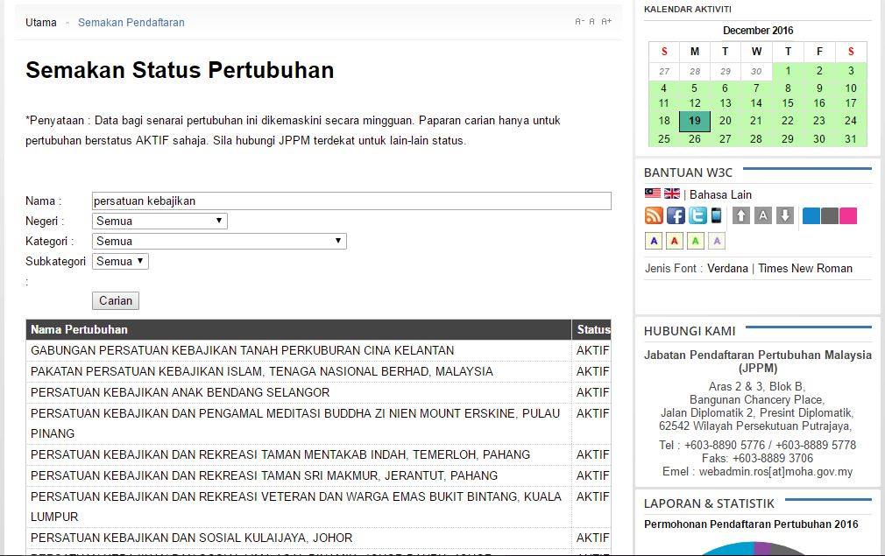Open the Negeri dropdown

pyautogui.click(x=159, y=221)
